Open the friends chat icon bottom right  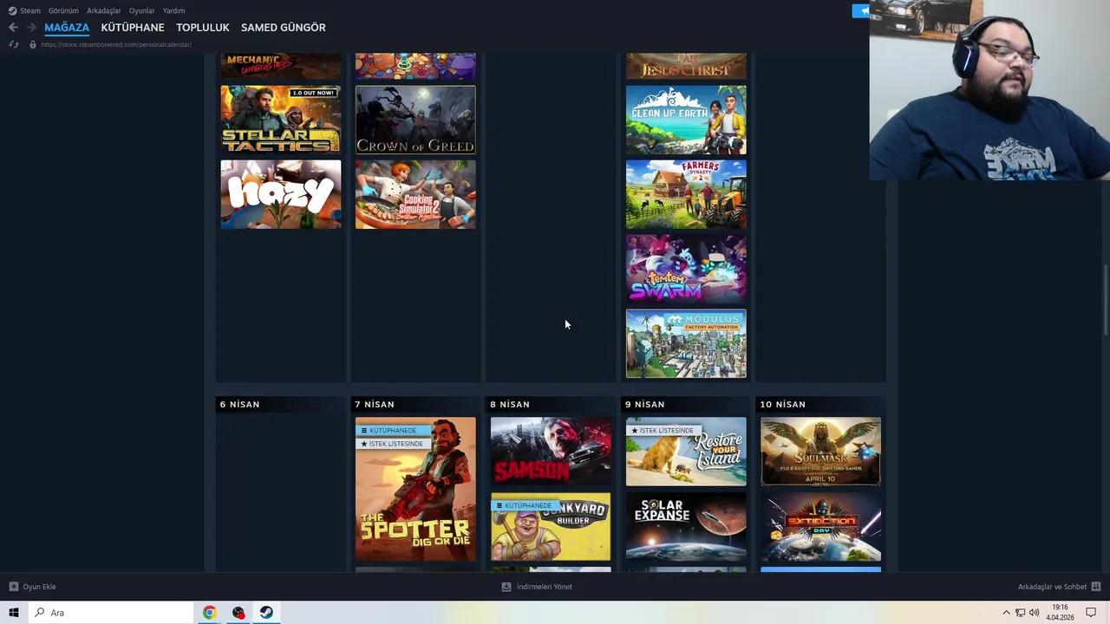[x=1096, y=587]
